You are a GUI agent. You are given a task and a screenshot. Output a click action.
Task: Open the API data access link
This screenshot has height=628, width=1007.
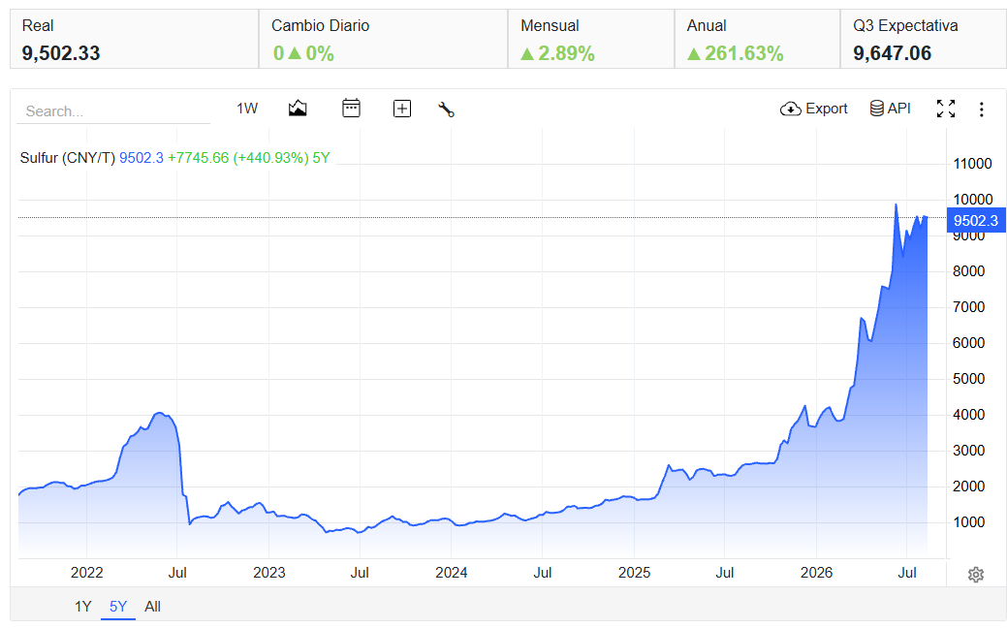coord(890,109)
